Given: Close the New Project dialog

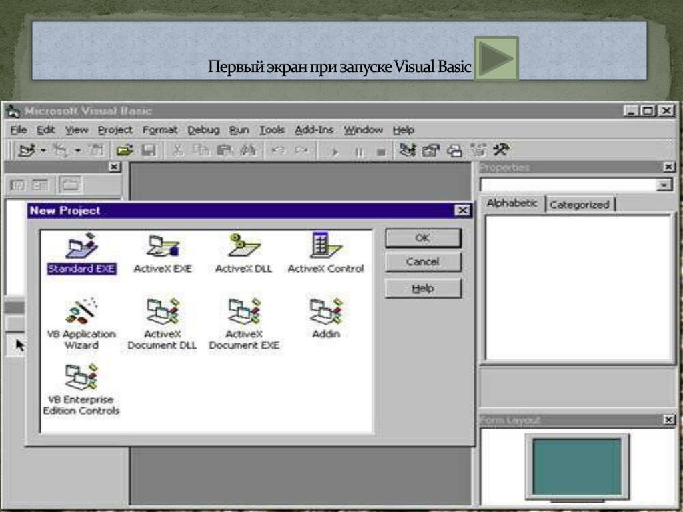Looking at the screenshot, I should pos(462,211).
